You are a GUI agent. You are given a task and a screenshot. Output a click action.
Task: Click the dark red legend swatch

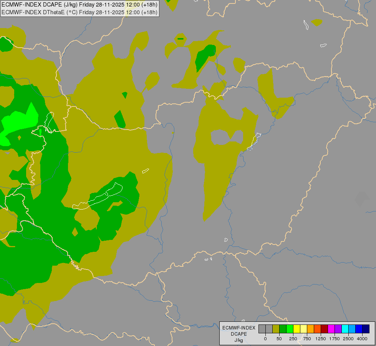(x=324, y=329)
